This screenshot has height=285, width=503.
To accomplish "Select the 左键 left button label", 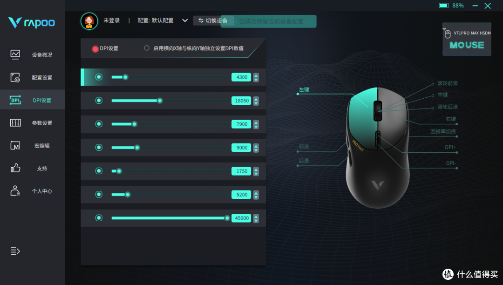I will (304, 89).
